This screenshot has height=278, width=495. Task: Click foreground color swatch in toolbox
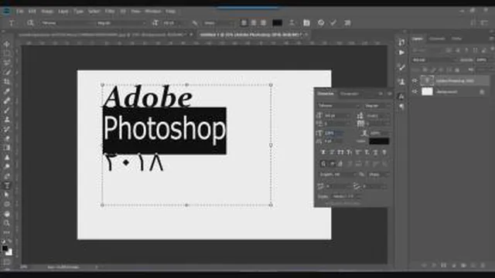(x=5, y=249)
